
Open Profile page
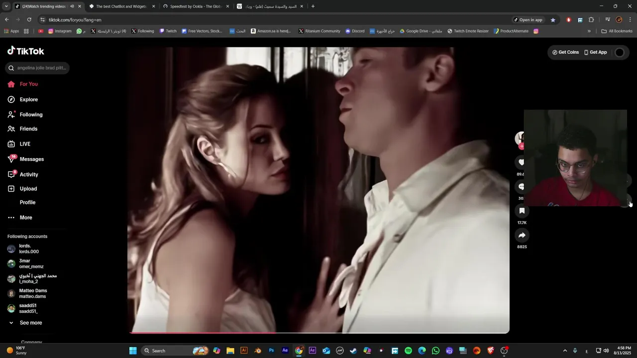pos(27,202)
